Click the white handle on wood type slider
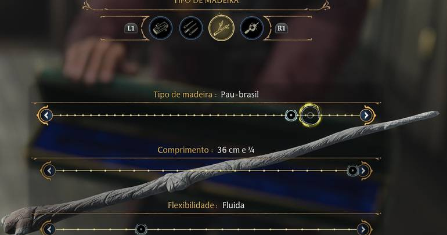 (291, 115)
